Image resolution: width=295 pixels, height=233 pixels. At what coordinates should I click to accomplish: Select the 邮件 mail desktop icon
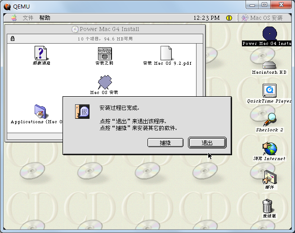point(270,177)
